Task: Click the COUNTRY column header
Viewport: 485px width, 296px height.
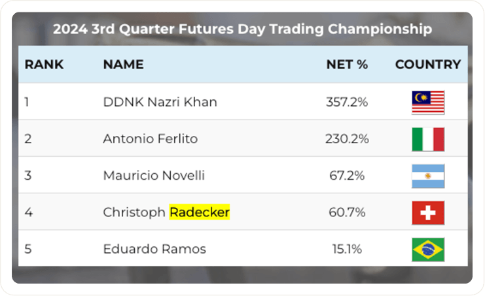Action: coord(428,65)
